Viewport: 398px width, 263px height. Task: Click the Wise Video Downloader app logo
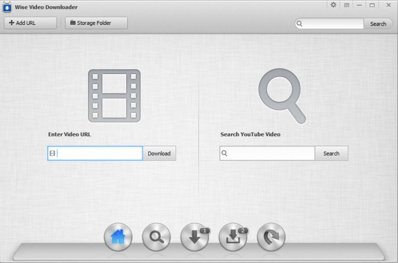tap(7, 7)
